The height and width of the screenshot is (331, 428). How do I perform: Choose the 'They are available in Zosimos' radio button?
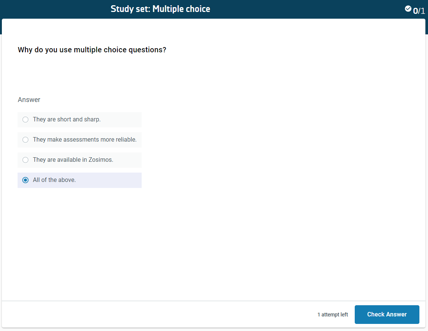(25, 160)
